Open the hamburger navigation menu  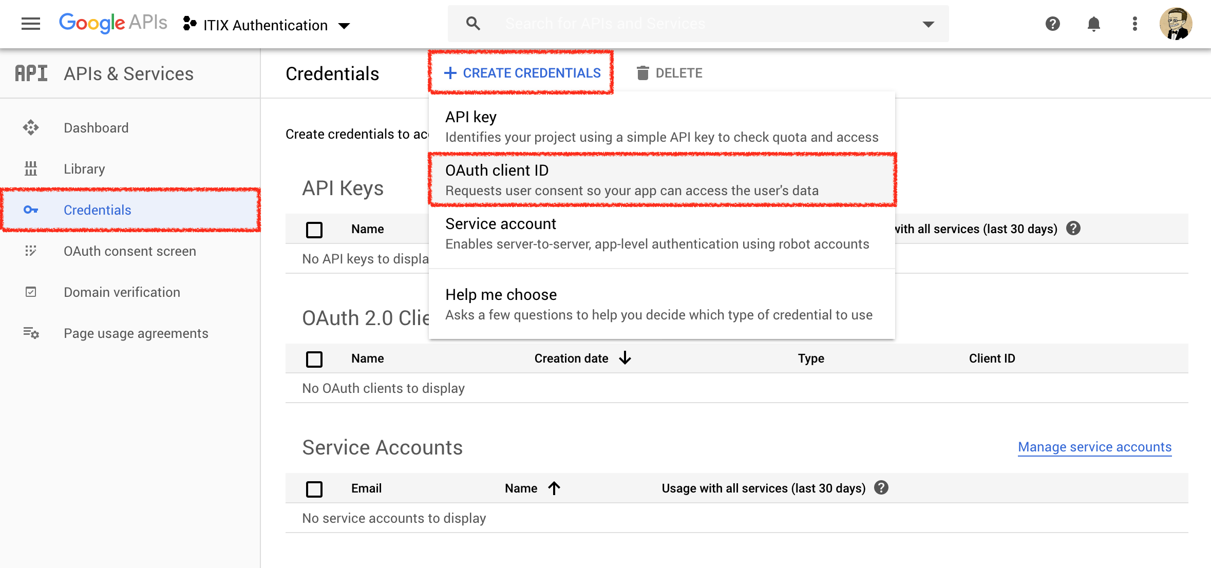pyautogui.click(x=31, y=24)
